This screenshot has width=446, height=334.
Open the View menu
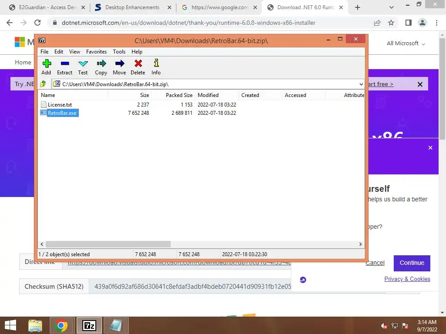coord(74,52)
